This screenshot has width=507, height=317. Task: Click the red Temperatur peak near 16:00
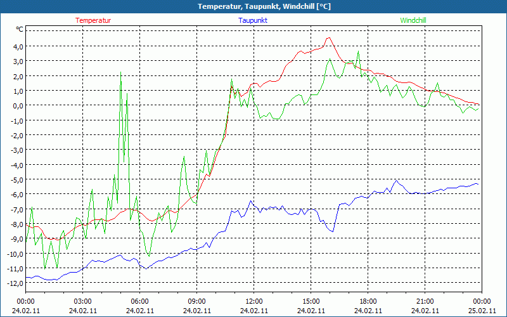pos(328,38)
